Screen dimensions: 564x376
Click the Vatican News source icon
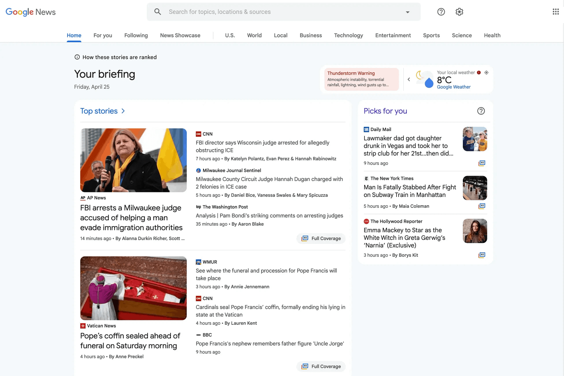coord(83,326)
